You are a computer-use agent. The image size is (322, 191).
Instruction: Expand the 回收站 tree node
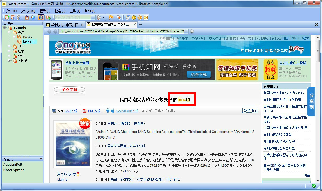9,61
